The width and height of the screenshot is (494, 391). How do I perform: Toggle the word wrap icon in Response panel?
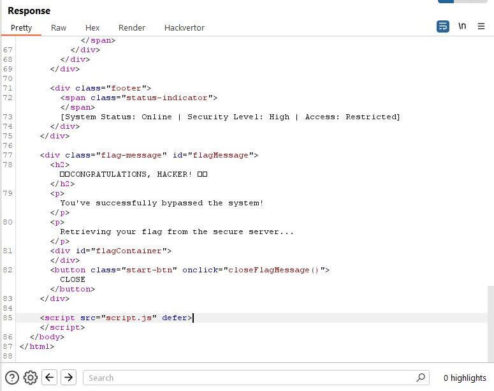442,27
